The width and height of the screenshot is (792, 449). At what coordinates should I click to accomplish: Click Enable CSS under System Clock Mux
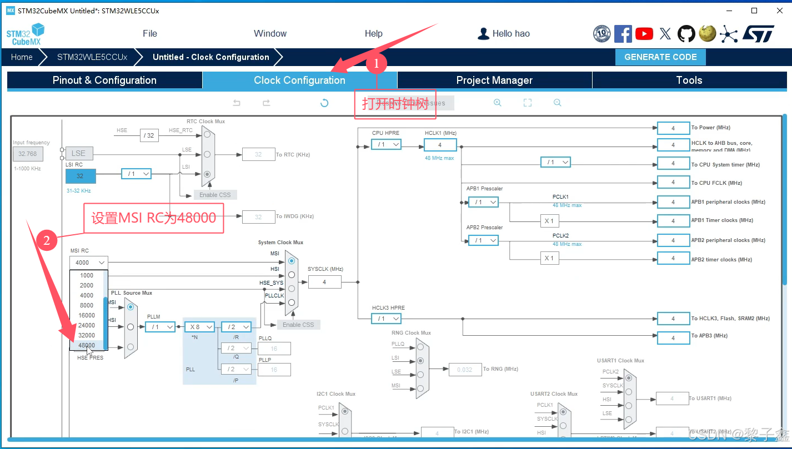pos(299,325)
